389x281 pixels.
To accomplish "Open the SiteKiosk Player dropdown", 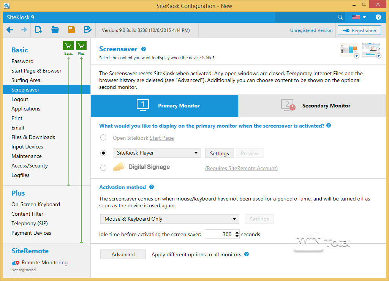I will 157,153.
